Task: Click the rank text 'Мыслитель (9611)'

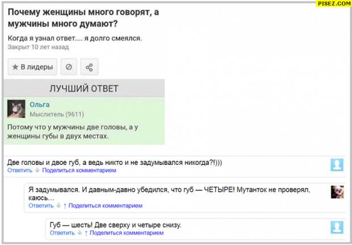Action: point(57,114)
